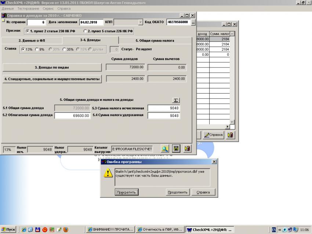Image resolution: width=312 pixels, height=234 pixels.
Task: Switch to the "2. Данные о ФЛ" tab
Action: (32, 40)
